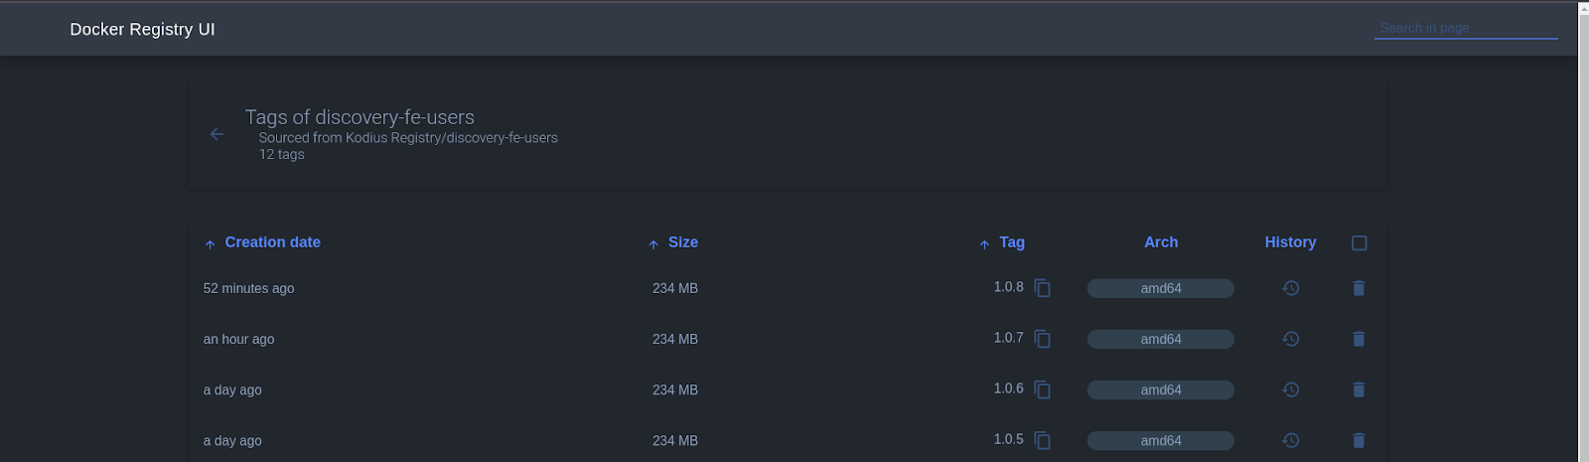Click amd64 badge for tag 1.0.5
This screenshot has height=462, width=1589.
1161,440
